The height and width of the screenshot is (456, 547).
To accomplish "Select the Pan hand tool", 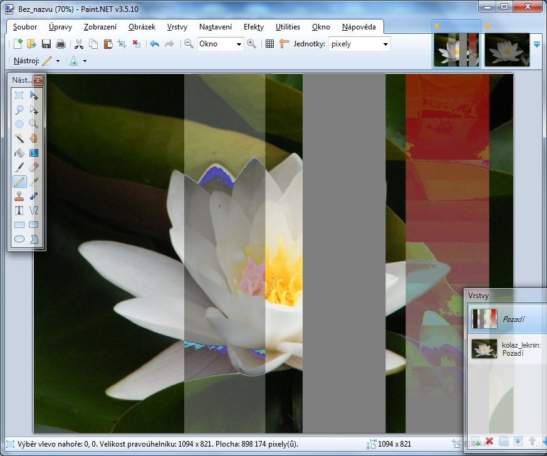I will (34, 138).
